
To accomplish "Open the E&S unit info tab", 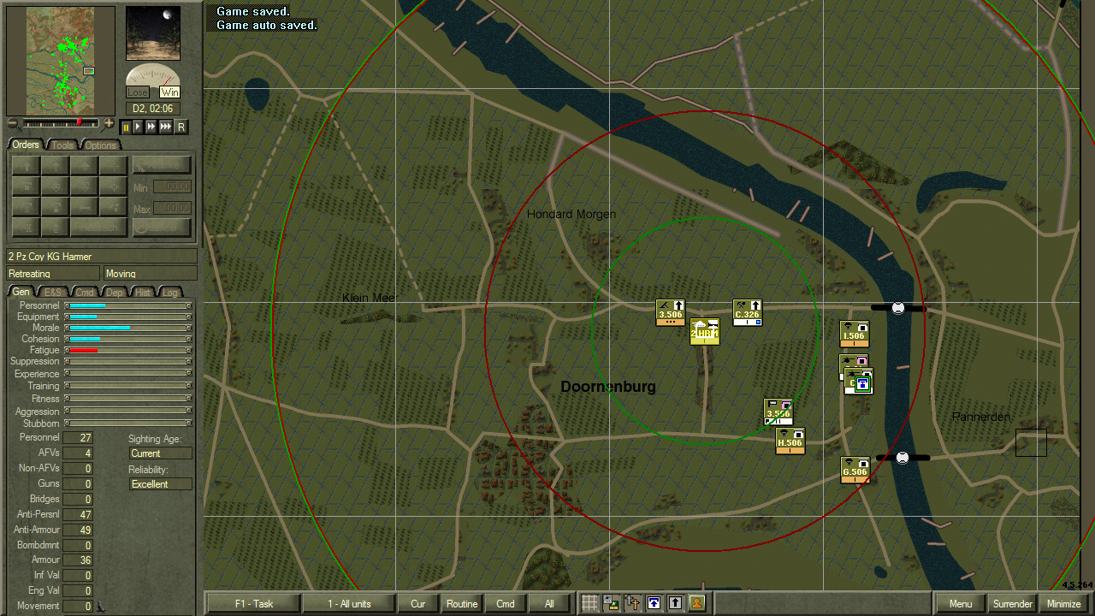I will (53, 293).
